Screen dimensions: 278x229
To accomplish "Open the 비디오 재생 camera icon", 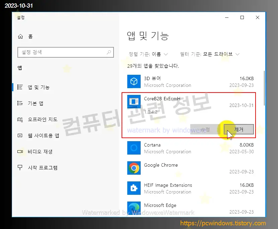I will (x=20, y=152).
